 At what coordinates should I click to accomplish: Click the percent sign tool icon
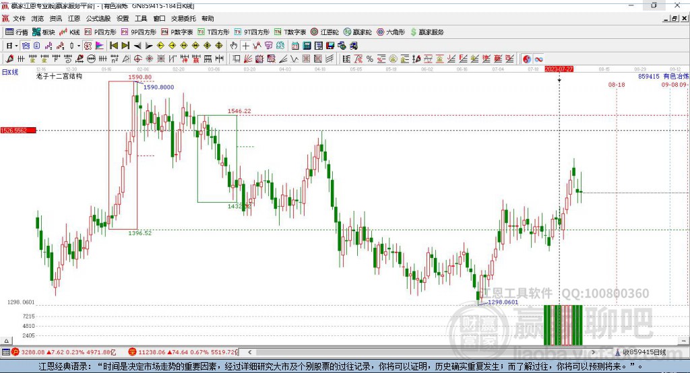click(x=370, y=59)
